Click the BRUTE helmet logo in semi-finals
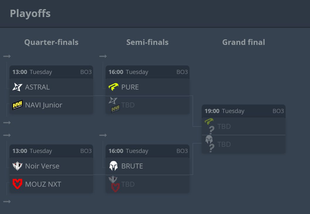Viewport: 310px width, 214px height. pyautogui.click(x=113, y=166)
